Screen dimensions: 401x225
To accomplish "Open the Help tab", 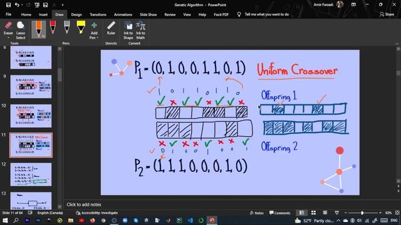I will tap(202, 14).
